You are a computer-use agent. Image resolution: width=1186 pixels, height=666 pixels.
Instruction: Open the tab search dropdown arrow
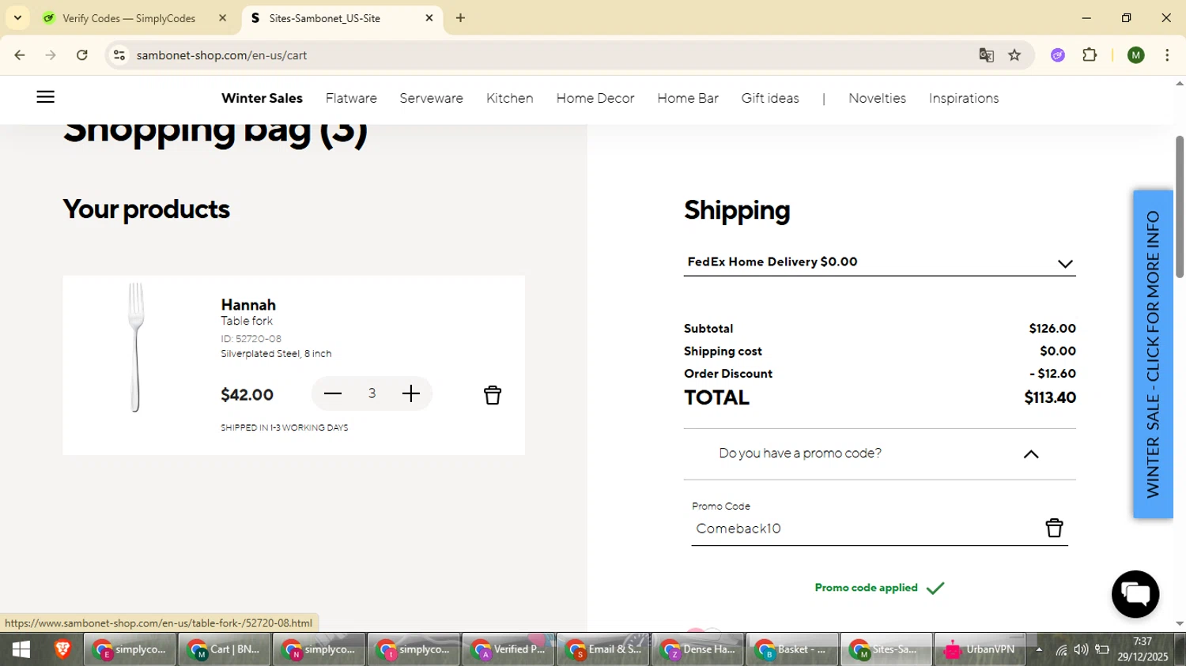17,17
